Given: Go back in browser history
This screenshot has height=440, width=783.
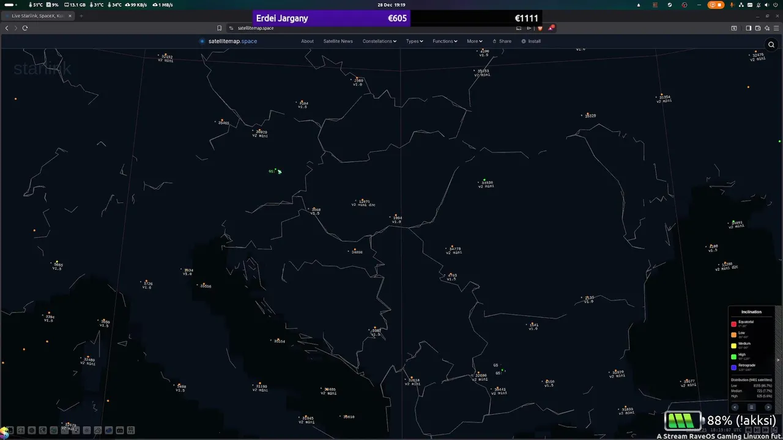Looking at the screenshot, I should click(7, 28).
